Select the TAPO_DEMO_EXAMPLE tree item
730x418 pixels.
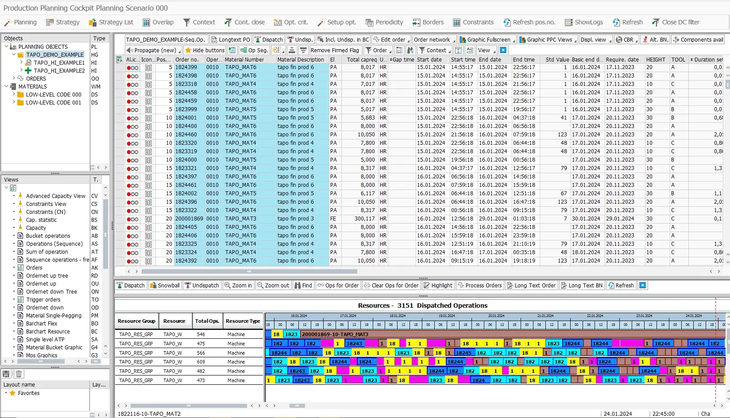54,54
